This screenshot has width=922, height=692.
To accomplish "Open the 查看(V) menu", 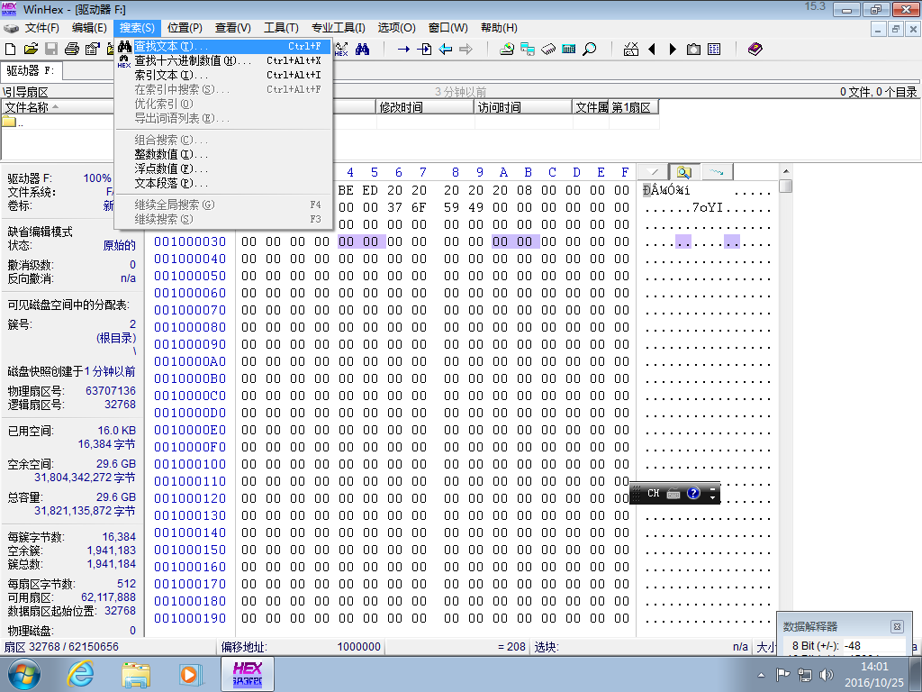I will pos(233,28).
